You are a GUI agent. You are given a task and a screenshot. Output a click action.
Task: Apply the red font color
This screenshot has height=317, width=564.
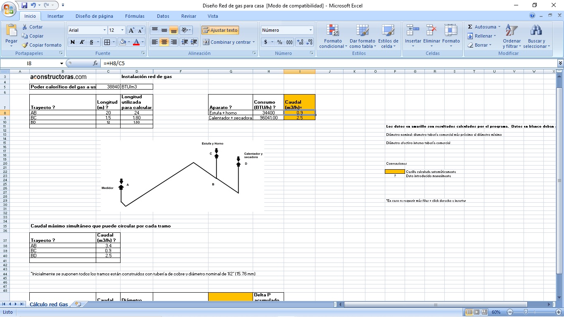[x=136, y=42]
